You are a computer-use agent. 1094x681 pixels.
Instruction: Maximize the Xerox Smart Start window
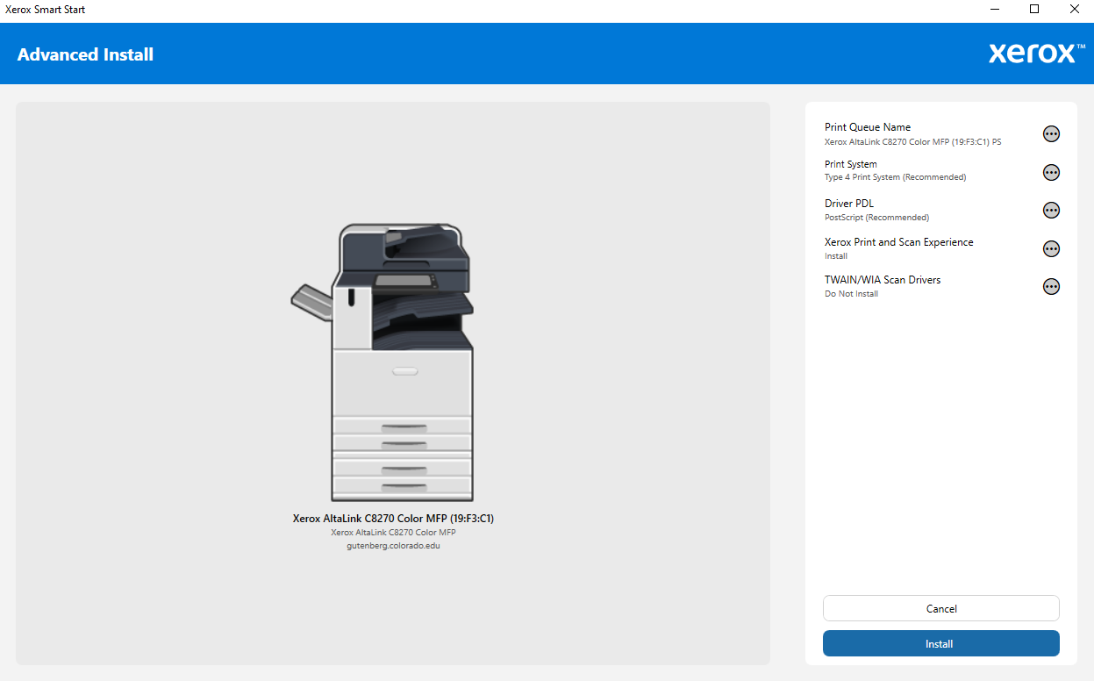tap(1034, 10)
